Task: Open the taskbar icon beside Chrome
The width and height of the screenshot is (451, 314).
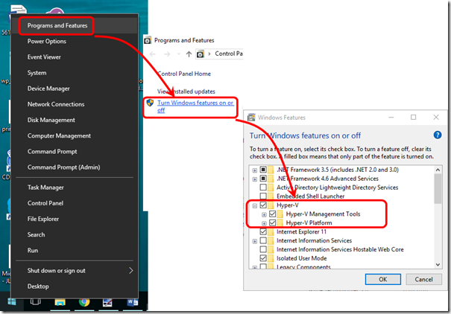Action: pos(107,302)
